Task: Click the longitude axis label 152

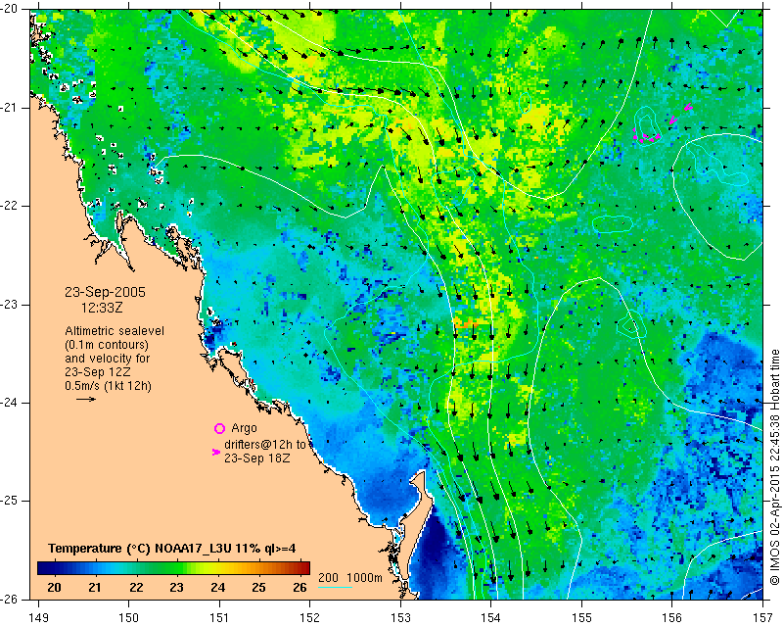Action: [x=309, y=618]
